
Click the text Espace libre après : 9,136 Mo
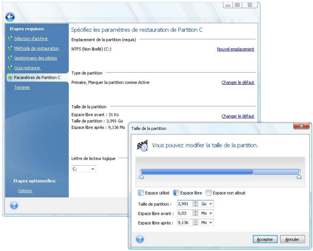coord(98,127)
